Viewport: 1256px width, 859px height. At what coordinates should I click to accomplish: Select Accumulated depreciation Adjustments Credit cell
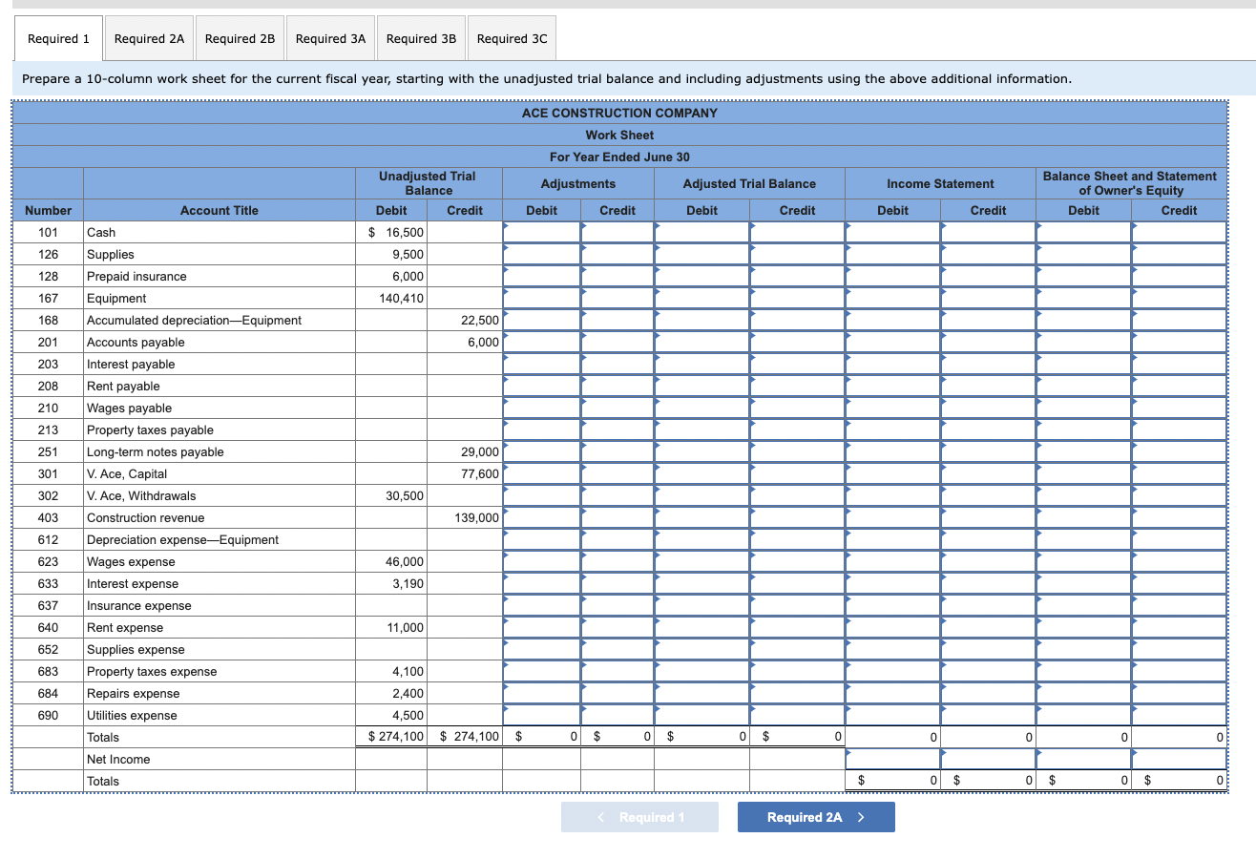(x=617, y=320)
